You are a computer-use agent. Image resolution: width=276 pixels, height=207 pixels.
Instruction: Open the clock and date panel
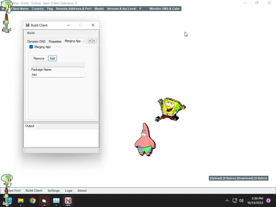click(256, 201)
